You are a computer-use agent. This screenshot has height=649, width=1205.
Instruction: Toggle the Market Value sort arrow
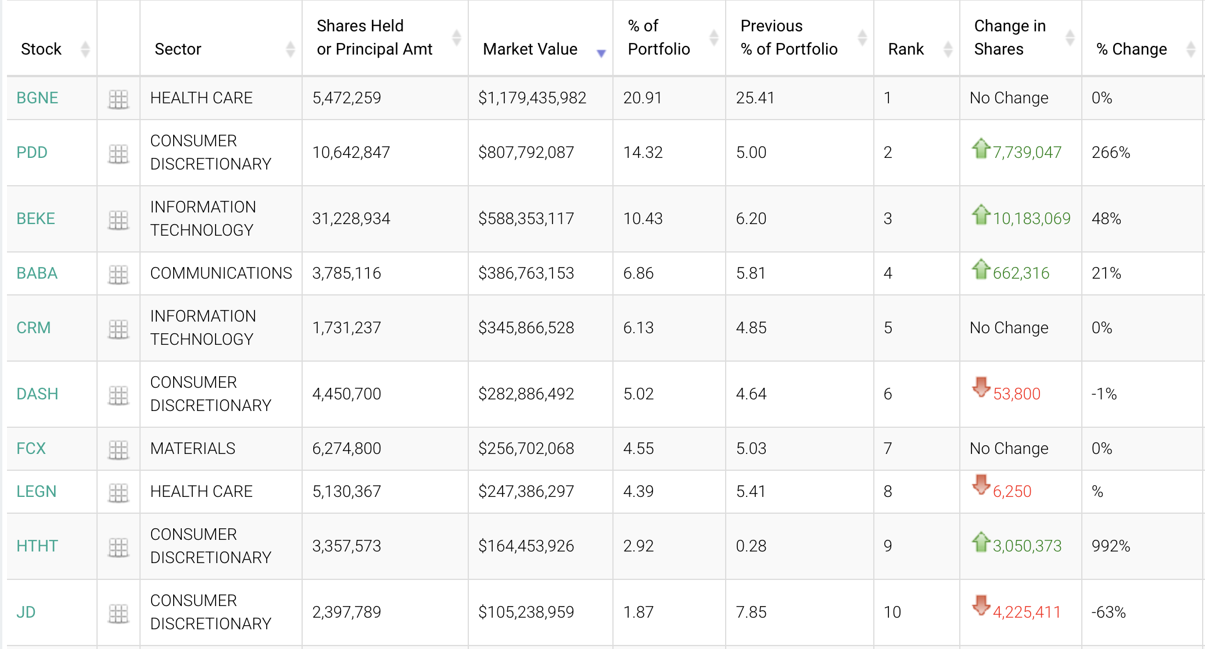point(601,52)
